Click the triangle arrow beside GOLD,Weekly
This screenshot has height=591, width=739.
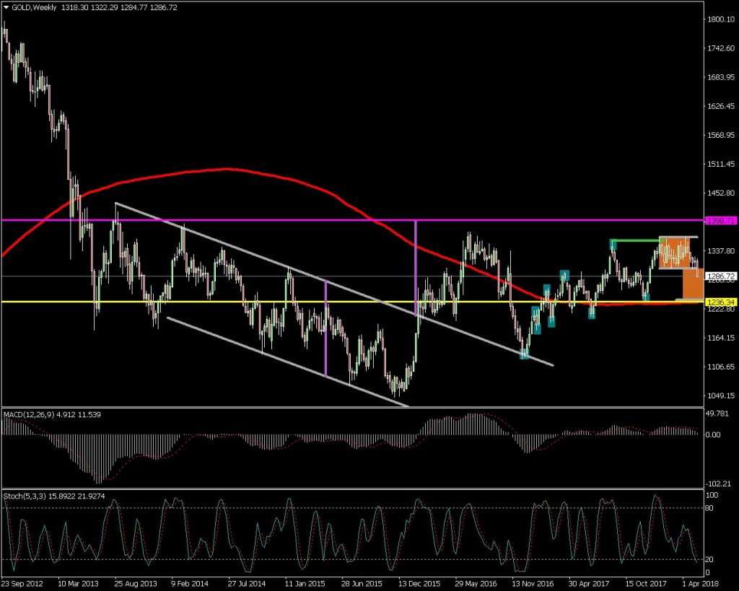coord(6,7)
